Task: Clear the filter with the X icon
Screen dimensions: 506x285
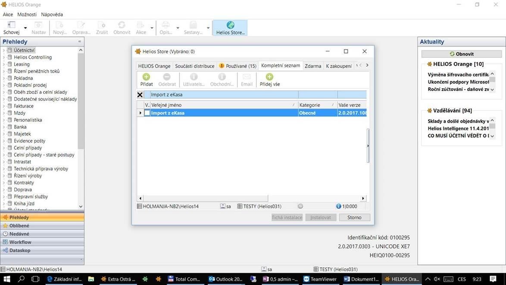Action: point(140,95)
